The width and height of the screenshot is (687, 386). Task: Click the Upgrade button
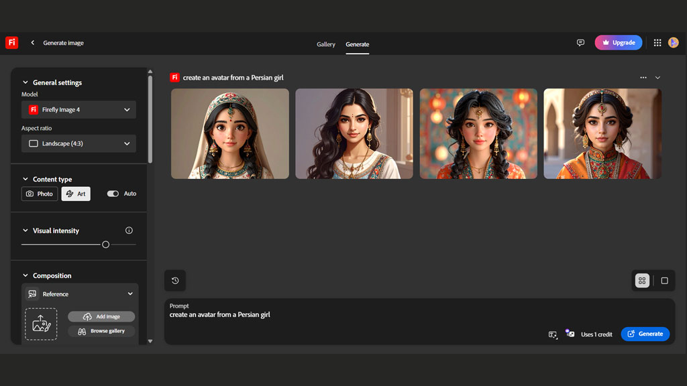point(618,42)
